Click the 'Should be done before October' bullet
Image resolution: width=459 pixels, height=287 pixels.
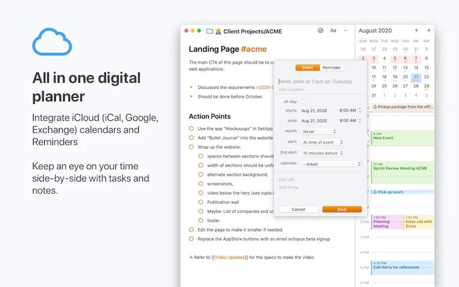230,97
